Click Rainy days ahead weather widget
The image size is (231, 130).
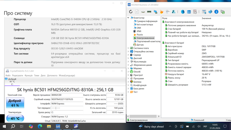[x=151, y=126]
